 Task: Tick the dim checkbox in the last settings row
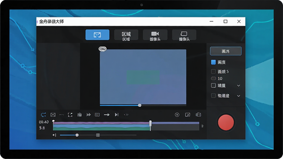pos(213,96)
